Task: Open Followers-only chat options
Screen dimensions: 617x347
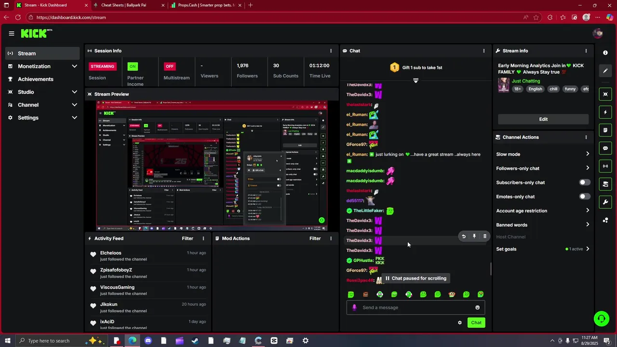Action: pyautogui.click(x=543, y=168)
